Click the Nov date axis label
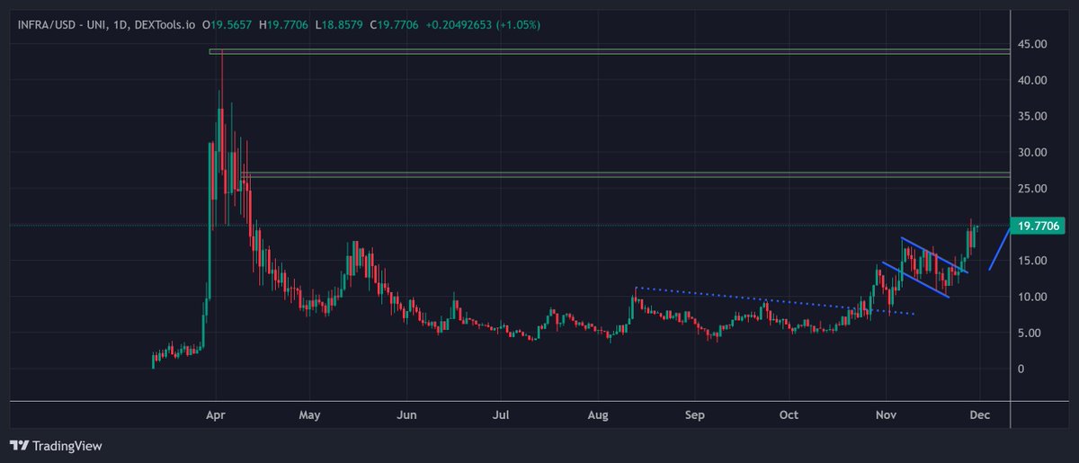This screenshot has height=463, width=1079. [x=887, y=415]
